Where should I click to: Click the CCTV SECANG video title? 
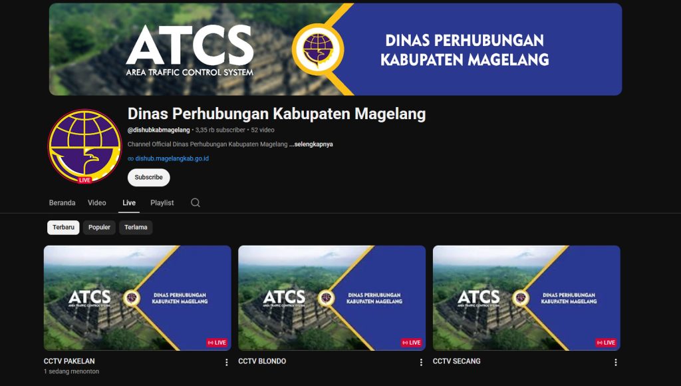tap(456, 361)
